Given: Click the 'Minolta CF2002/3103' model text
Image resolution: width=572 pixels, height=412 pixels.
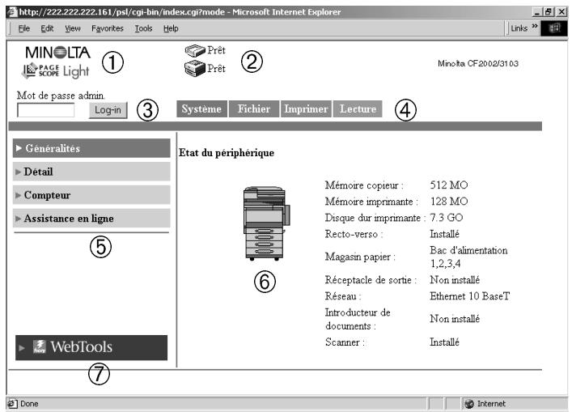Looking at the screenshot, I should pos(478,63).
